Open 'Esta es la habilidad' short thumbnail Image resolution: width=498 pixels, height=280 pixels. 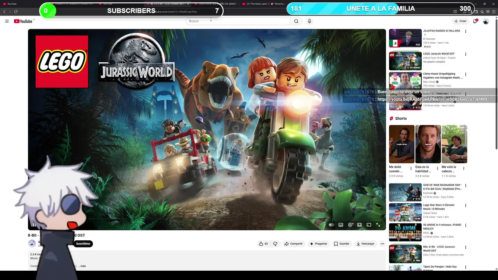pyautogui.click(x=428, y=144)
